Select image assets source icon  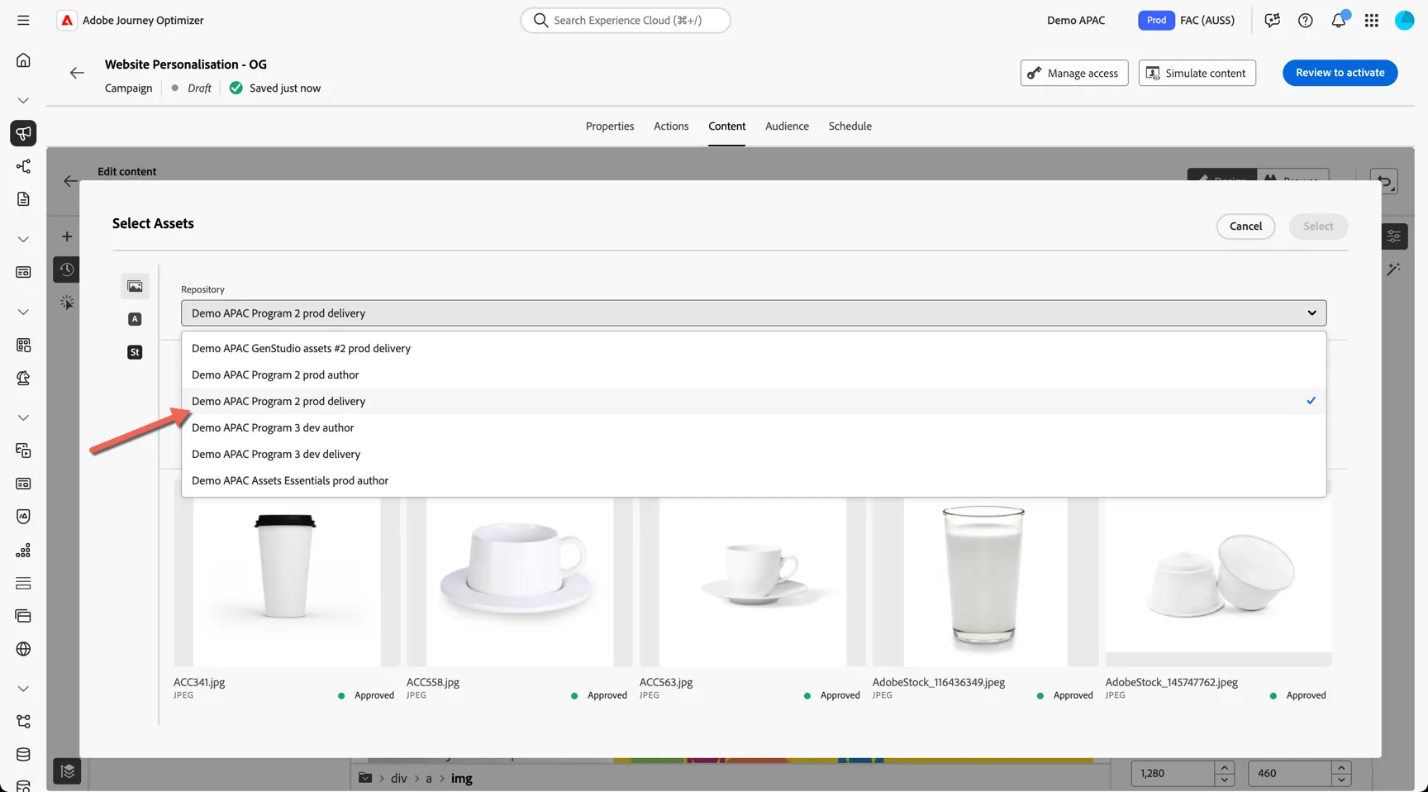click(135, 286)
